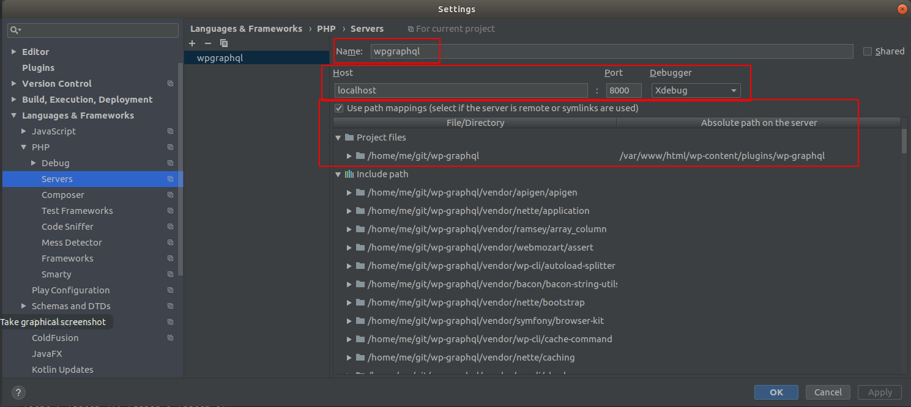Select the Frameworks settings item
The height and width of the screenshot is (407, 911).
(67, 258)
